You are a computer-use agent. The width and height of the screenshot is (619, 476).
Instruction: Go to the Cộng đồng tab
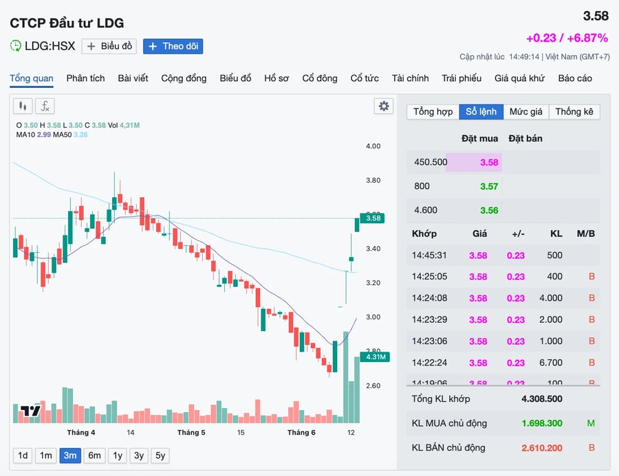click(x=184, y=78)
